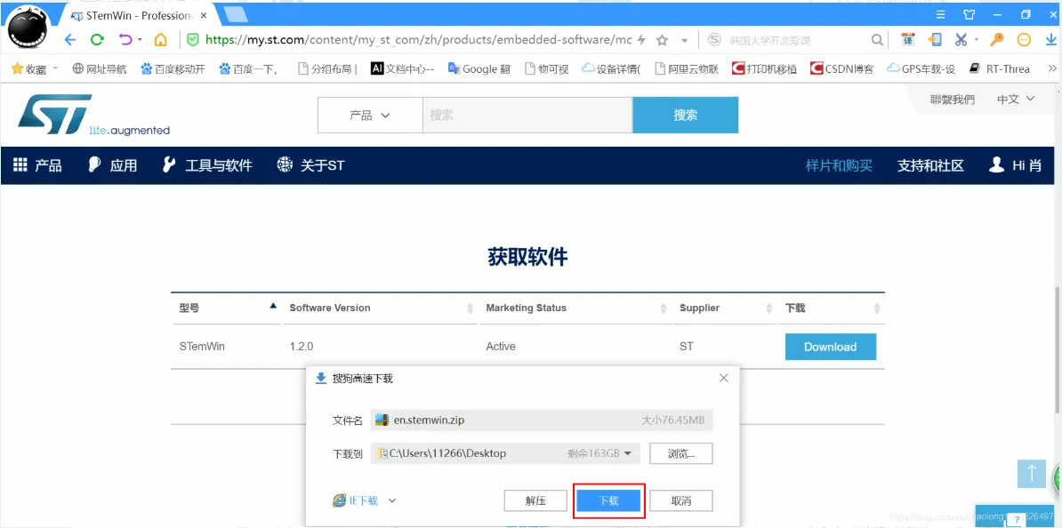Open the RT-Threa bookmark
Image resolution: width=1062 pixels, height=528 pixels.
(1000, 69)
